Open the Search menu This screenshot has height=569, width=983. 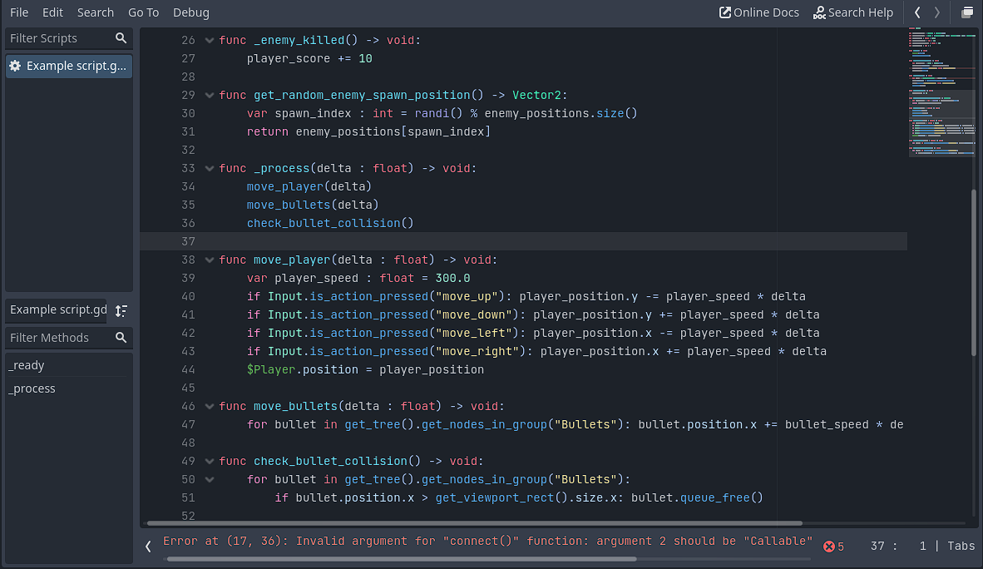tap(95, 12)
